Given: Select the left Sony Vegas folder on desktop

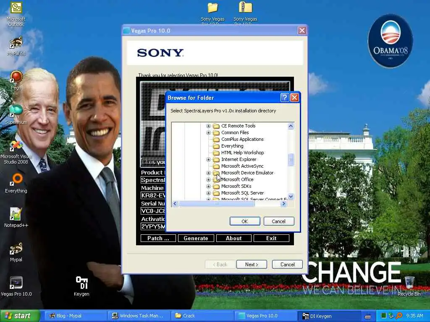Looking at the screenshot, I should pyautogui.click(x=212, y=13).
